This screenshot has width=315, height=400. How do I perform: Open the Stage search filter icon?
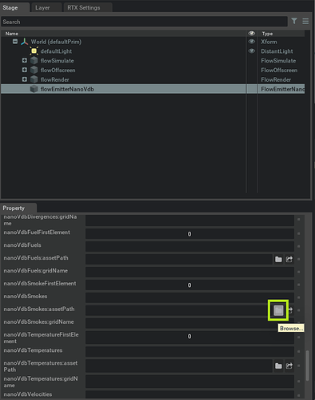click(x=294, y=21)
